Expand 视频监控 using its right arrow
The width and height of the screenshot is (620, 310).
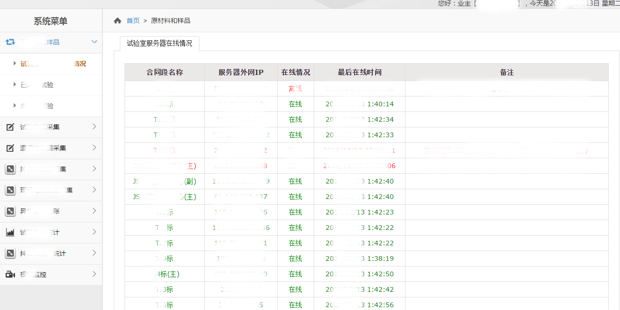pos(94,274)
